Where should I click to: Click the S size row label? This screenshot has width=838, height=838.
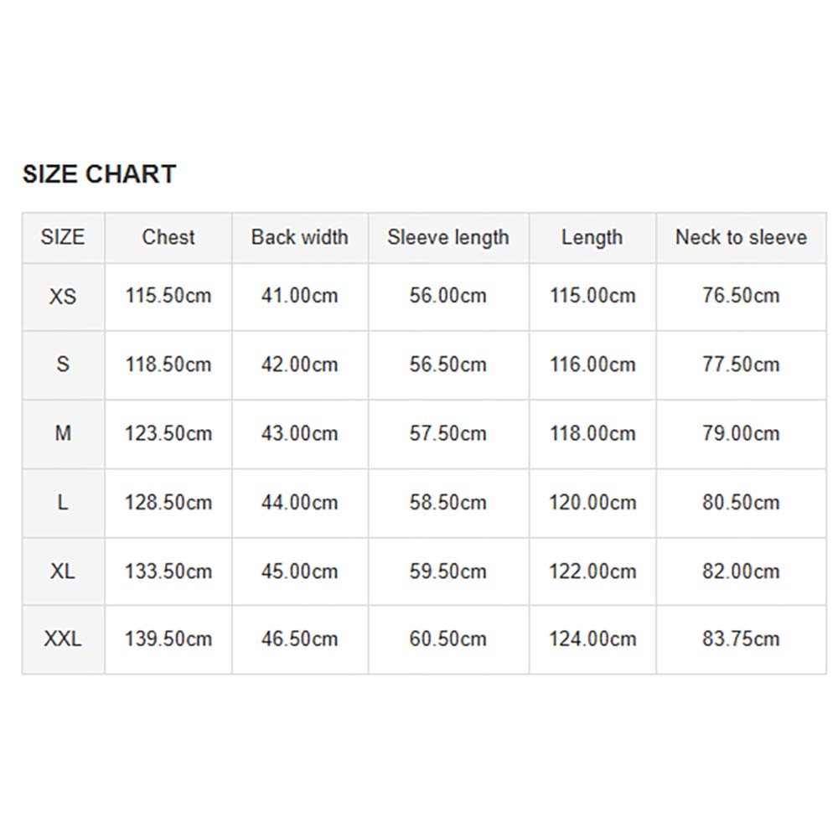pyautogui.click(x=63, y=365)
